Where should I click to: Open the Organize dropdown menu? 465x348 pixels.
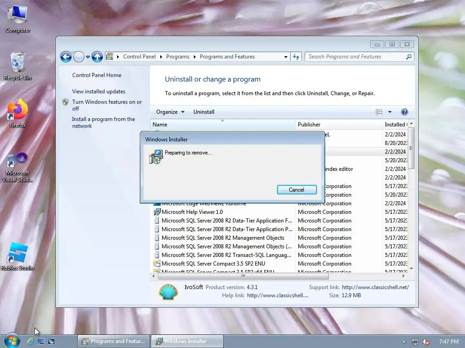coord(170,112)
